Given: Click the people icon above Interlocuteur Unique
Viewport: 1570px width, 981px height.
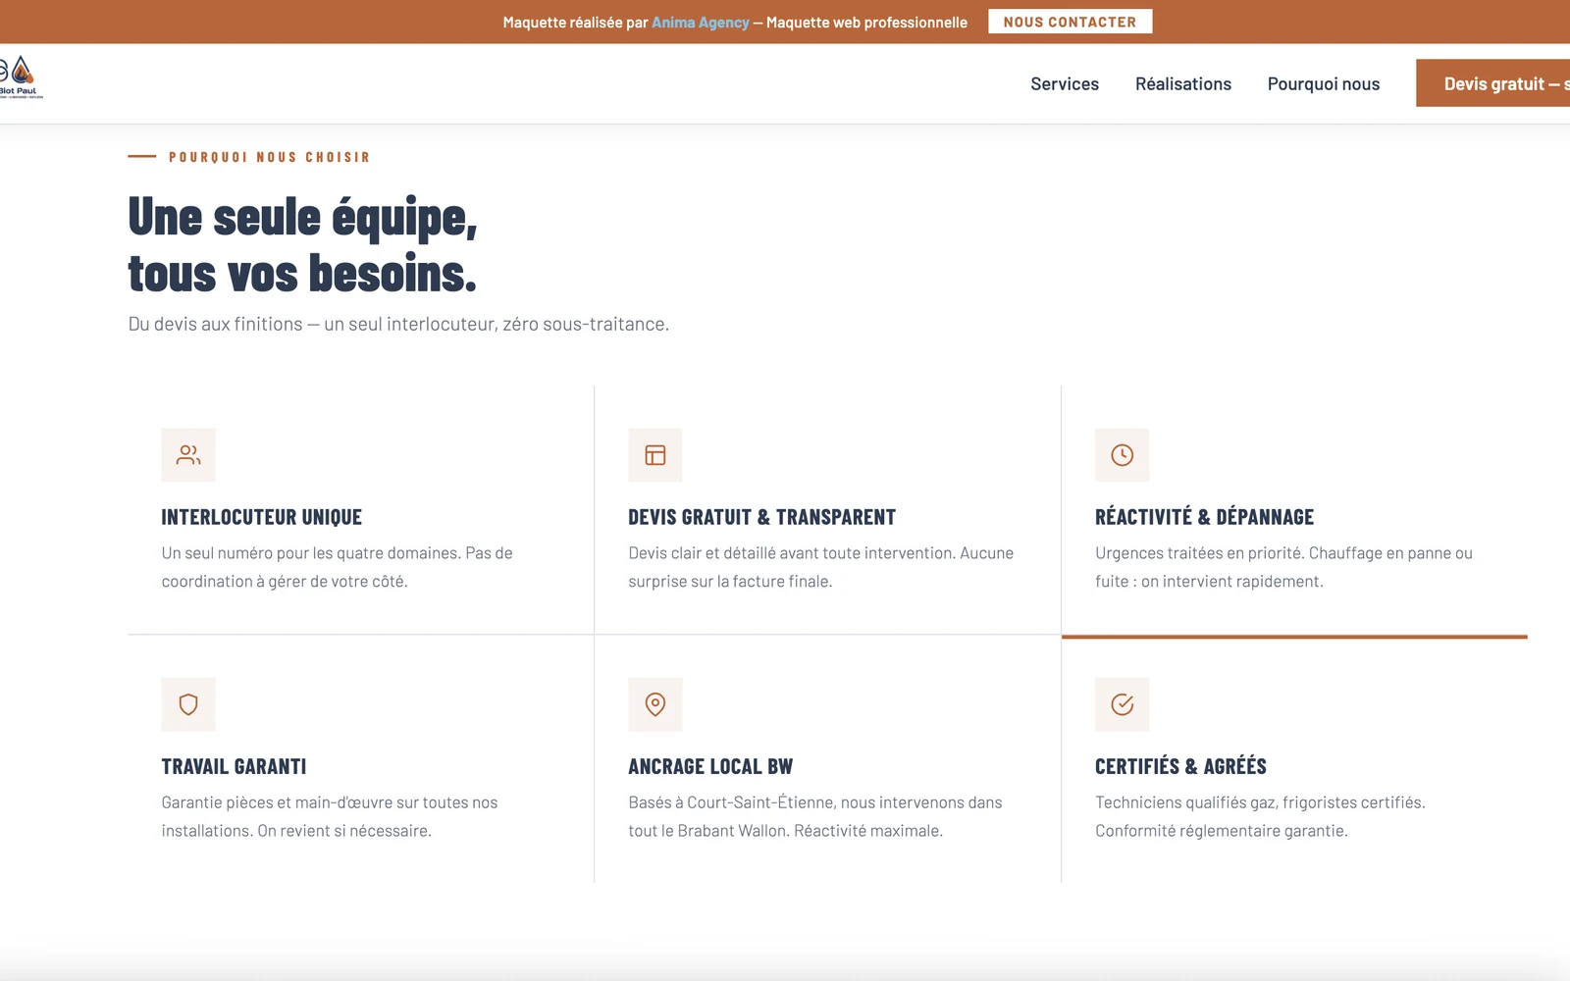Looking at the screenshot, I should (187, 454).
